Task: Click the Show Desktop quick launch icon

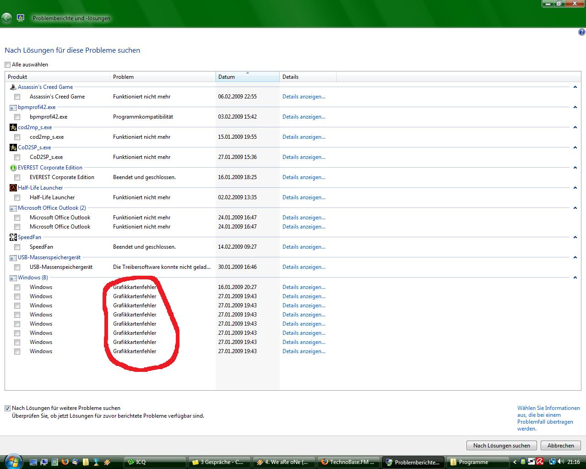Action: (x=33, y=462)
